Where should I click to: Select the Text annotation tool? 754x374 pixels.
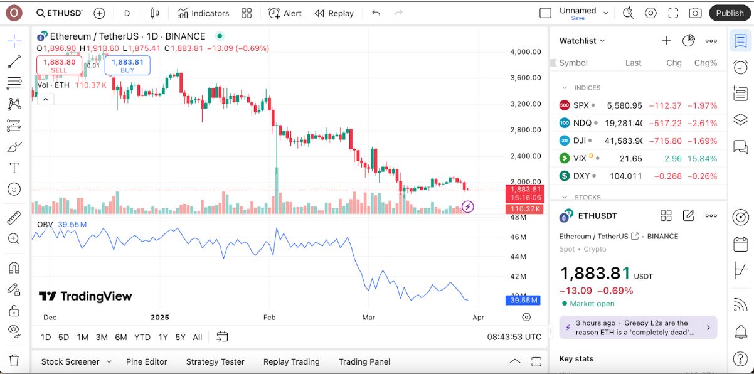pyautogui.click(x=14, y=168)
